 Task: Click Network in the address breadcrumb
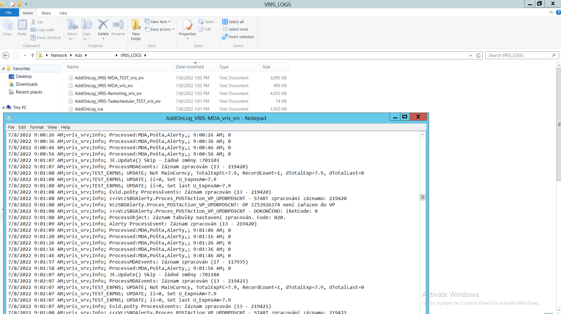[59, 55]
